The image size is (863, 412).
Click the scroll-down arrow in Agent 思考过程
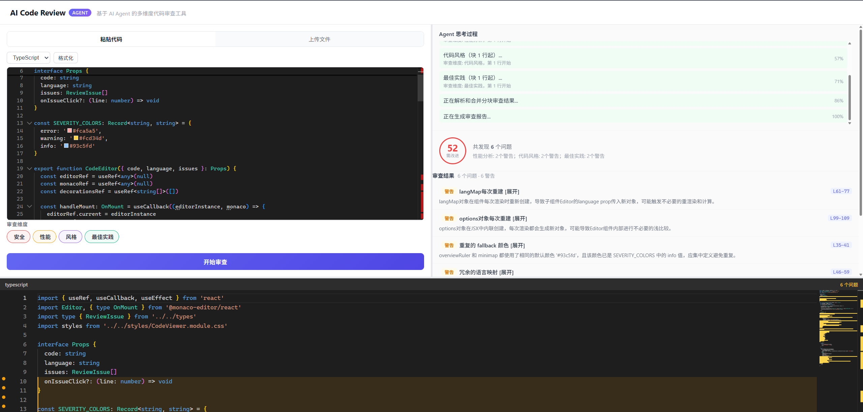[850, 123]
